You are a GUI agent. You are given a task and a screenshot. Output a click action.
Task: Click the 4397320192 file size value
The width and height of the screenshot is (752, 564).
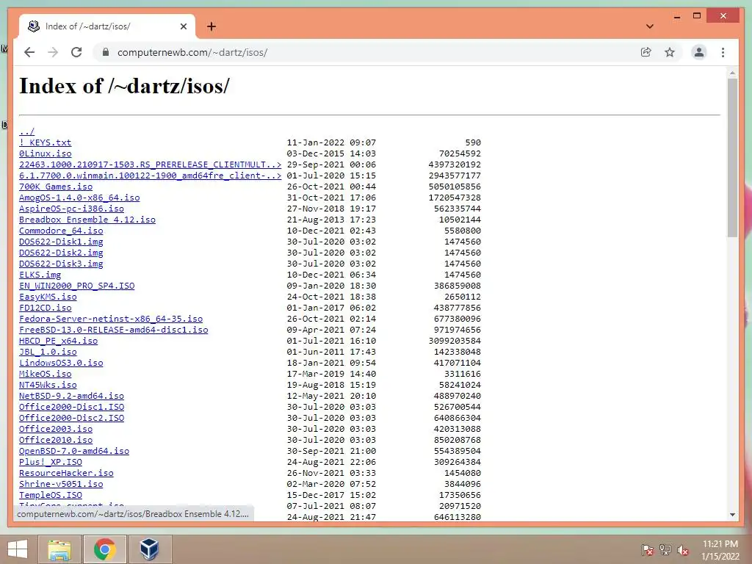[x=455, y=164]
